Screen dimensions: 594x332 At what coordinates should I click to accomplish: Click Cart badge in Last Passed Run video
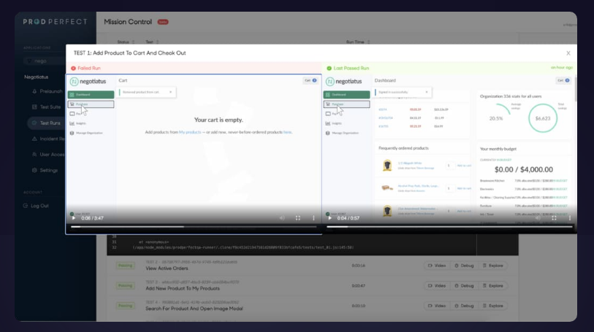pos(563,80)
